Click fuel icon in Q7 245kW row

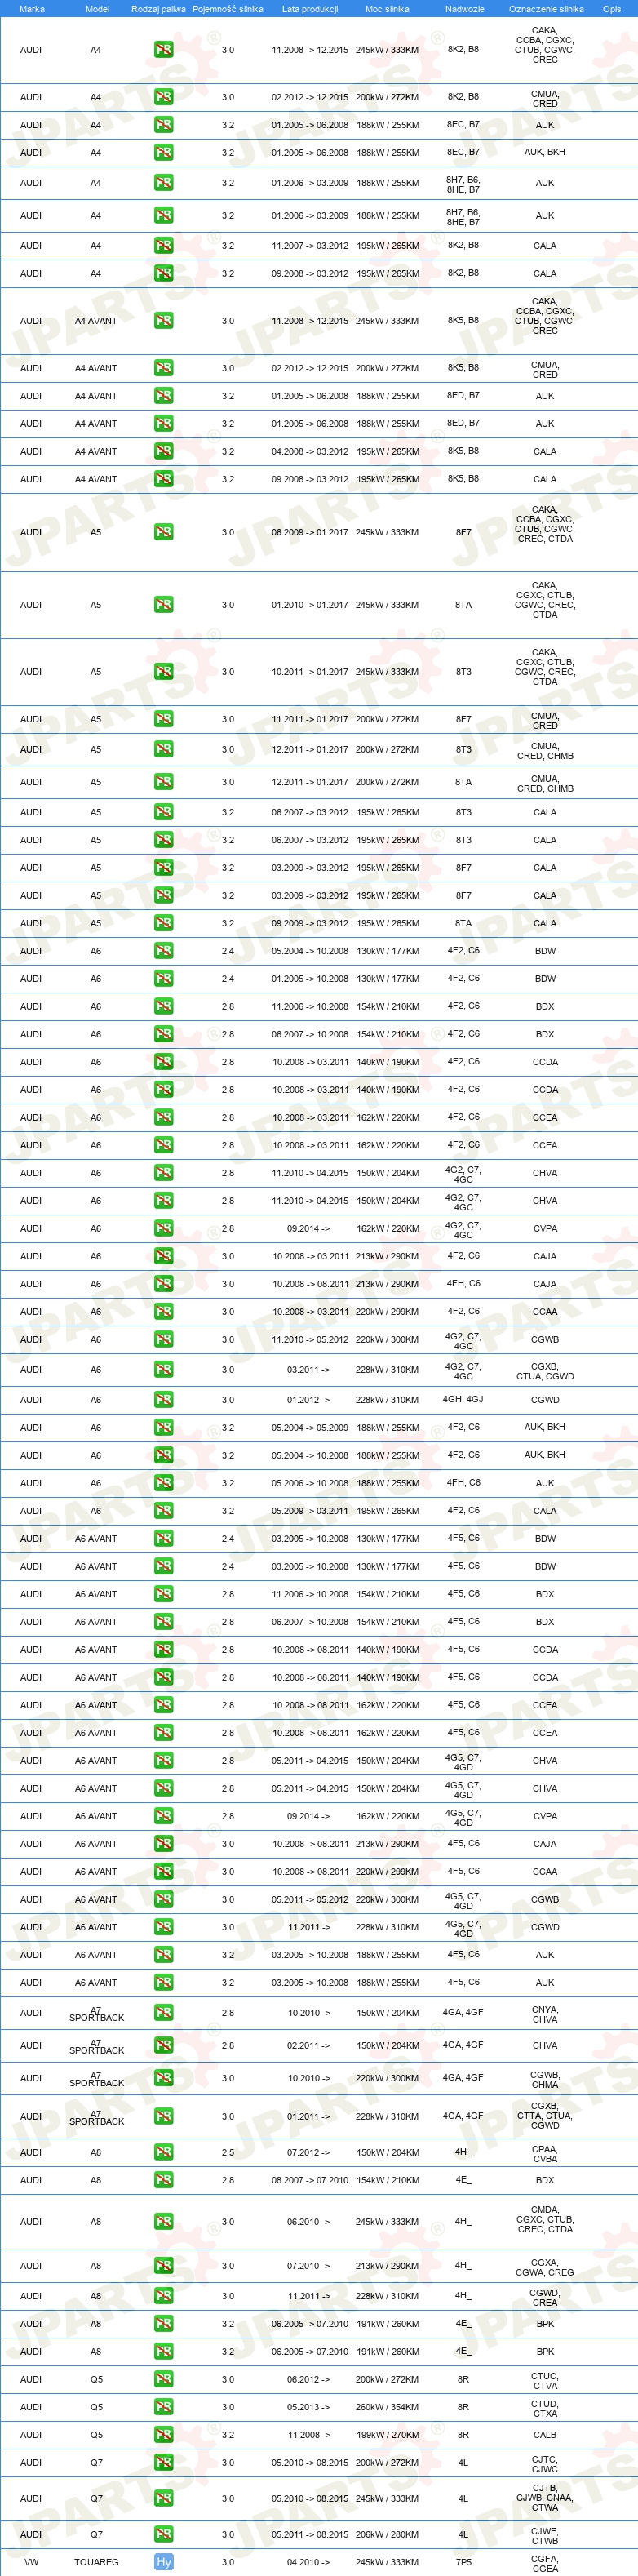(x=163, y=2498)
